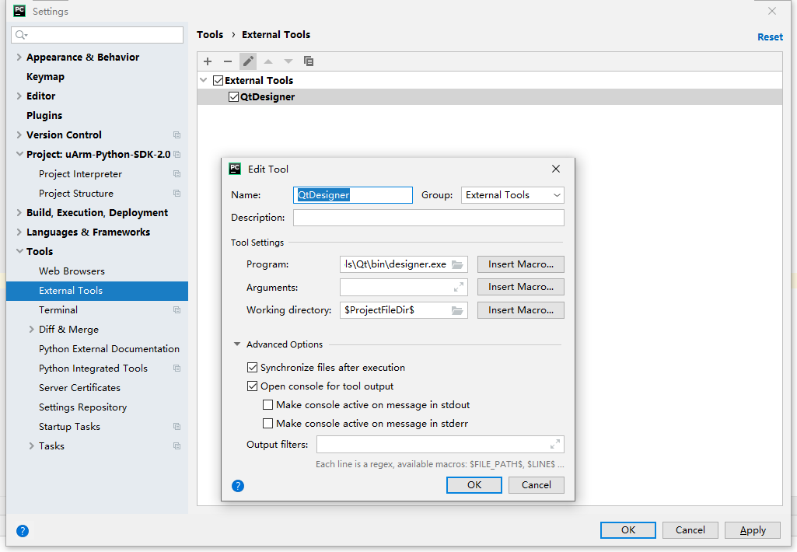The width and height of the screenshot is (797, 552).
Task: Browse for Program path folder icon
Action: coord(457,265)
